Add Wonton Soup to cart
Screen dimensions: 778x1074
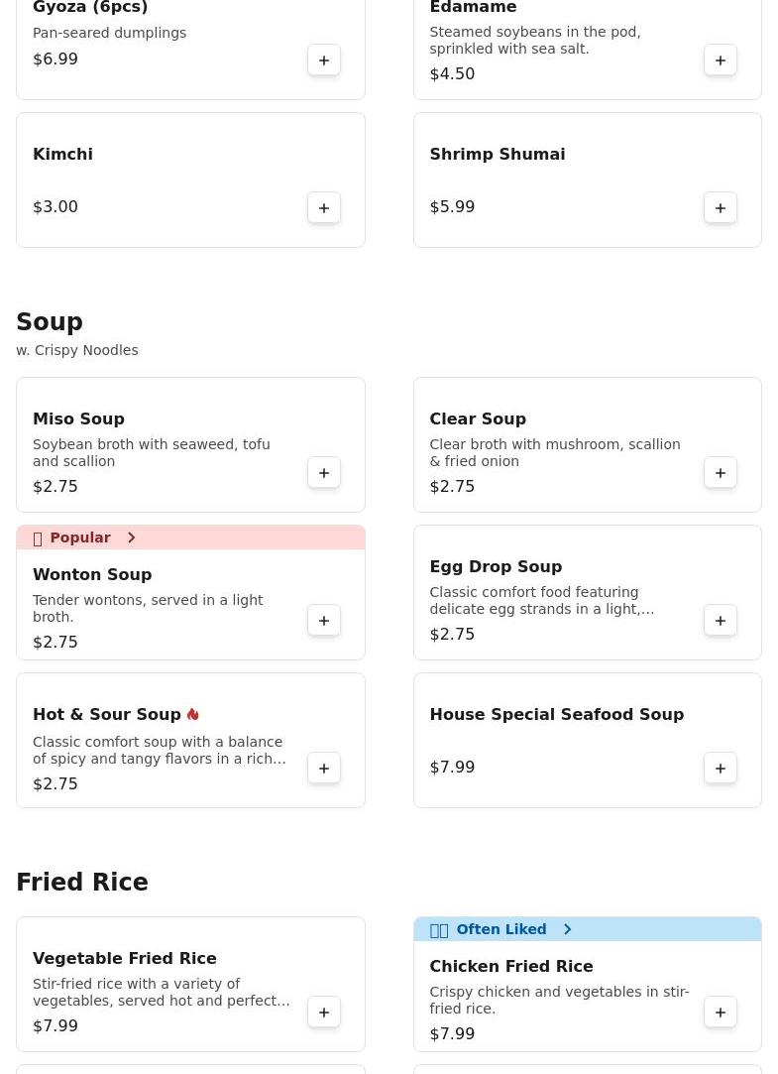(x=324, y=620)
